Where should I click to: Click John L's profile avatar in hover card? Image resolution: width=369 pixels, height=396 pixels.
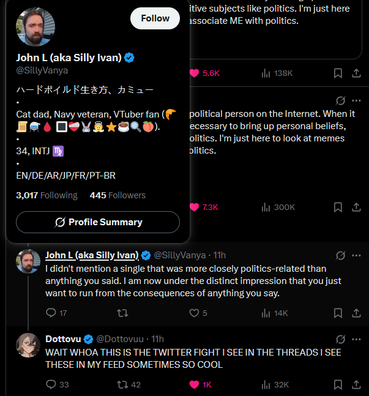[35, 27]
